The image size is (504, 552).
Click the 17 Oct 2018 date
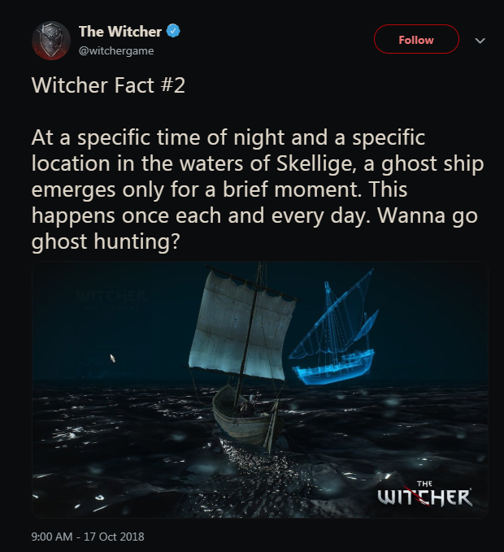coord(114,537)
